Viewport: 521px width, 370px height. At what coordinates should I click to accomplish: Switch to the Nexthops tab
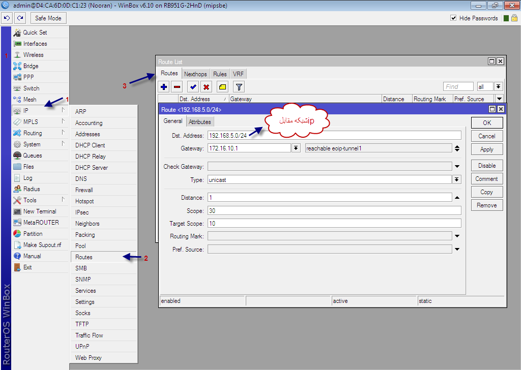click(x=195, y=74)
